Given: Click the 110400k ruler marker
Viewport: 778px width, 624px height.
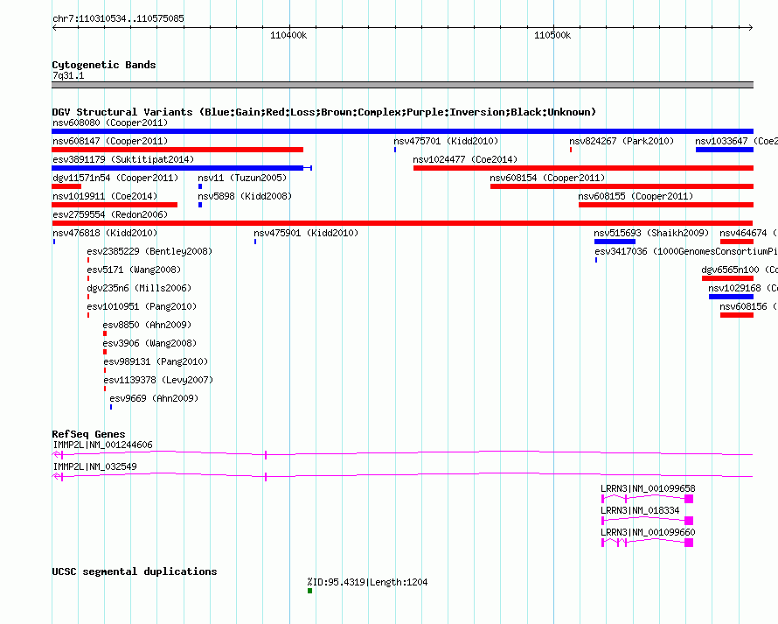Looking at the screenshot, I should pyautogui.click(x=288, y=35).
